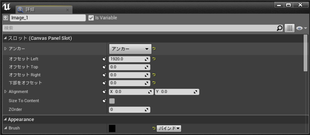Screen dimensions: 310x135
Task: Open the アンカー dropdown
Action: [x=130, y=49]
